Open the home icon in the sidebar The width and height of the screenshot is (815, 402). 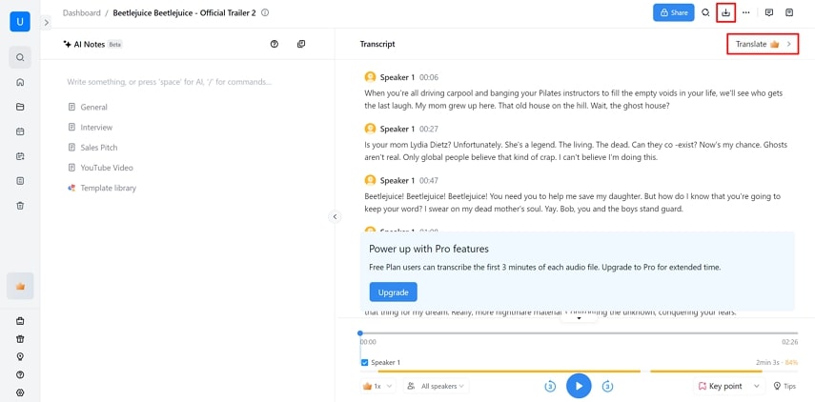point(20,82)
